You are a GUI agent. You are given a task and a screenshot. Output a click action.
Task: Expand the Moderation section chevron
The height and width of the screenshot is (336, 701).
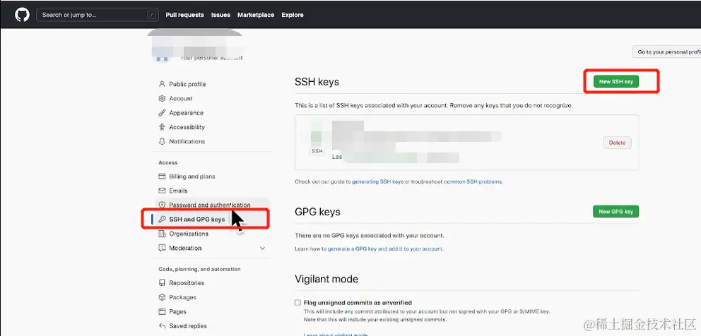pos(262,248)
